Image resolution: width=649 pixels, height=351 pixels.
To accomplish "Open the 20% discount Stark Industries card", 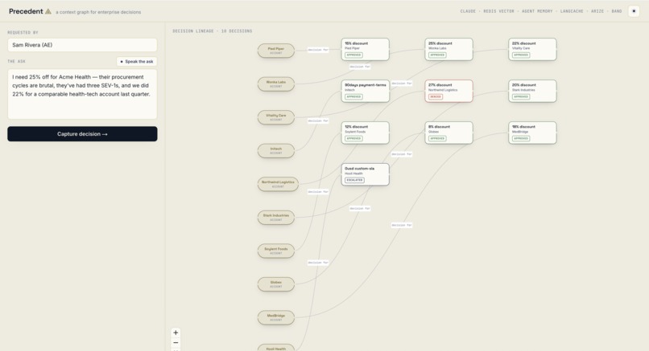I will click(533, 91).
